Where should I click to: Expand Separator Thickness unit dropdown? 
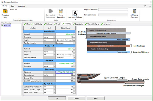54,66
